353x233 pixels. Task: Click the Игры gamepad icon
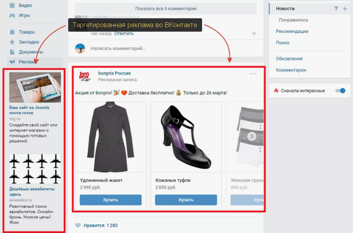coord(12,15)
